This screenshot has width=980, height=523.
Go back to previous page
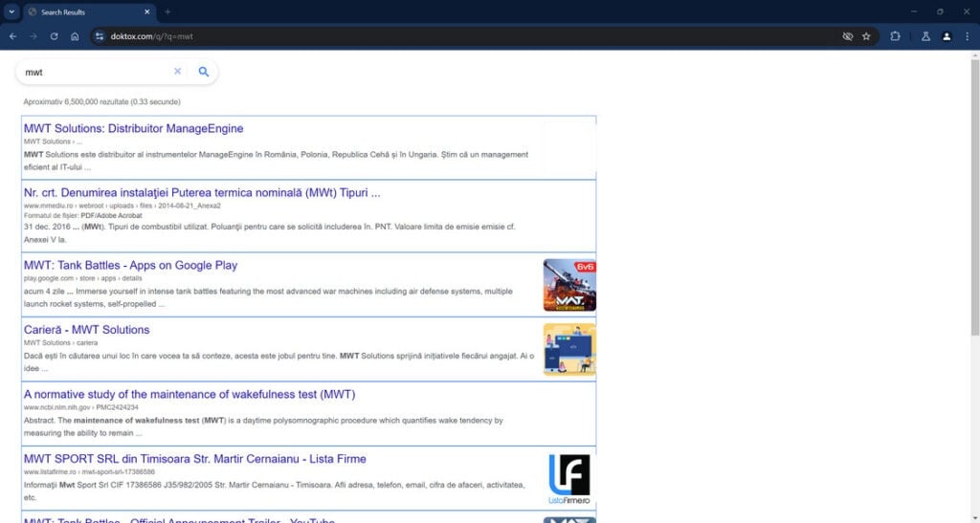click(x=13, y=36)
